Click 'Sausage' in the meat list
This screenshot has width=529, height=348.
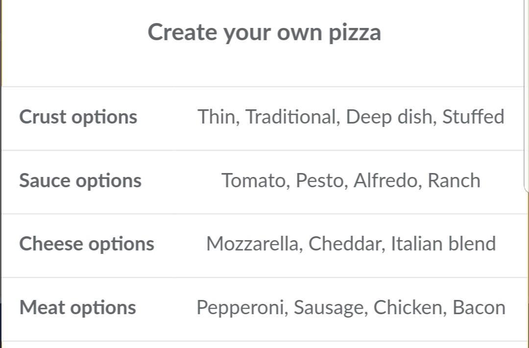click(x=329, y=307)
